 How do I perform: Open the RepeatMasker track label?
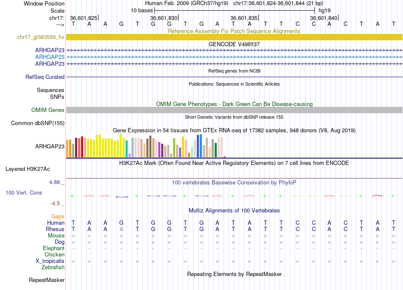pos(47,280)
